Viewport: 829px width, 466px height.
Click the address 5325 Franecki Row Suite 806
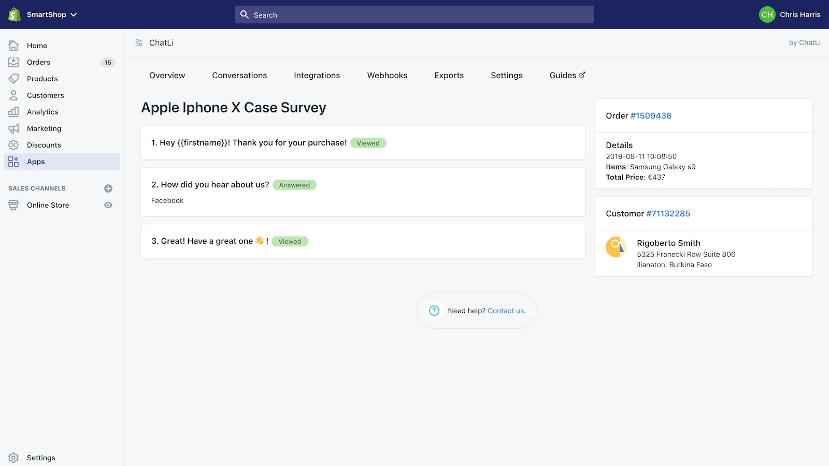pos(686,254)
